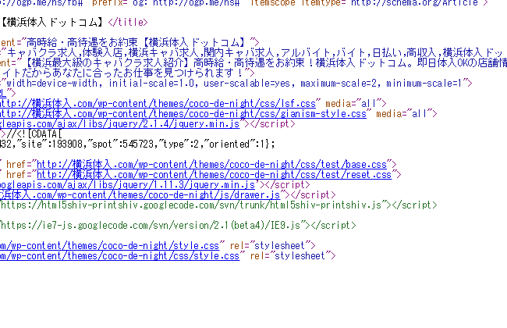Click rel="stylesheet" after css/style.css
This screenshot has width=507, height=328.
click(290, 256)
